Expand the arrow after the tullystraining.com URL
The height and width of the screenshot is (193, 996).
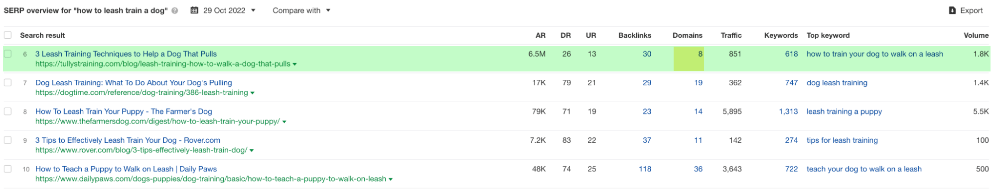pyautogui.click(x=295, y=64)
